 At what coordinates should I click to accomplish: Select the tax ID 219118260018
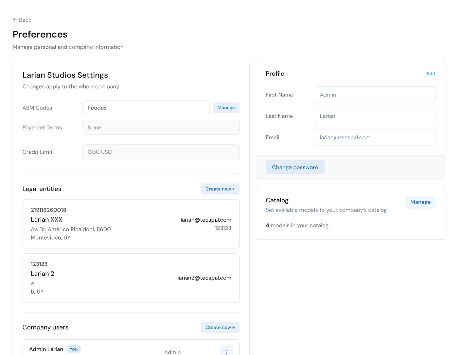click(48, 210)
